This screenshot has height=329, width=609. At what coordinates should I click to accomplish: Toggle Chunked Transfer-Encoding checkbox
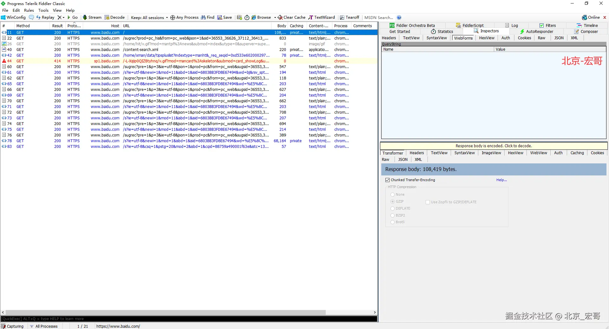tap(387, 180)
